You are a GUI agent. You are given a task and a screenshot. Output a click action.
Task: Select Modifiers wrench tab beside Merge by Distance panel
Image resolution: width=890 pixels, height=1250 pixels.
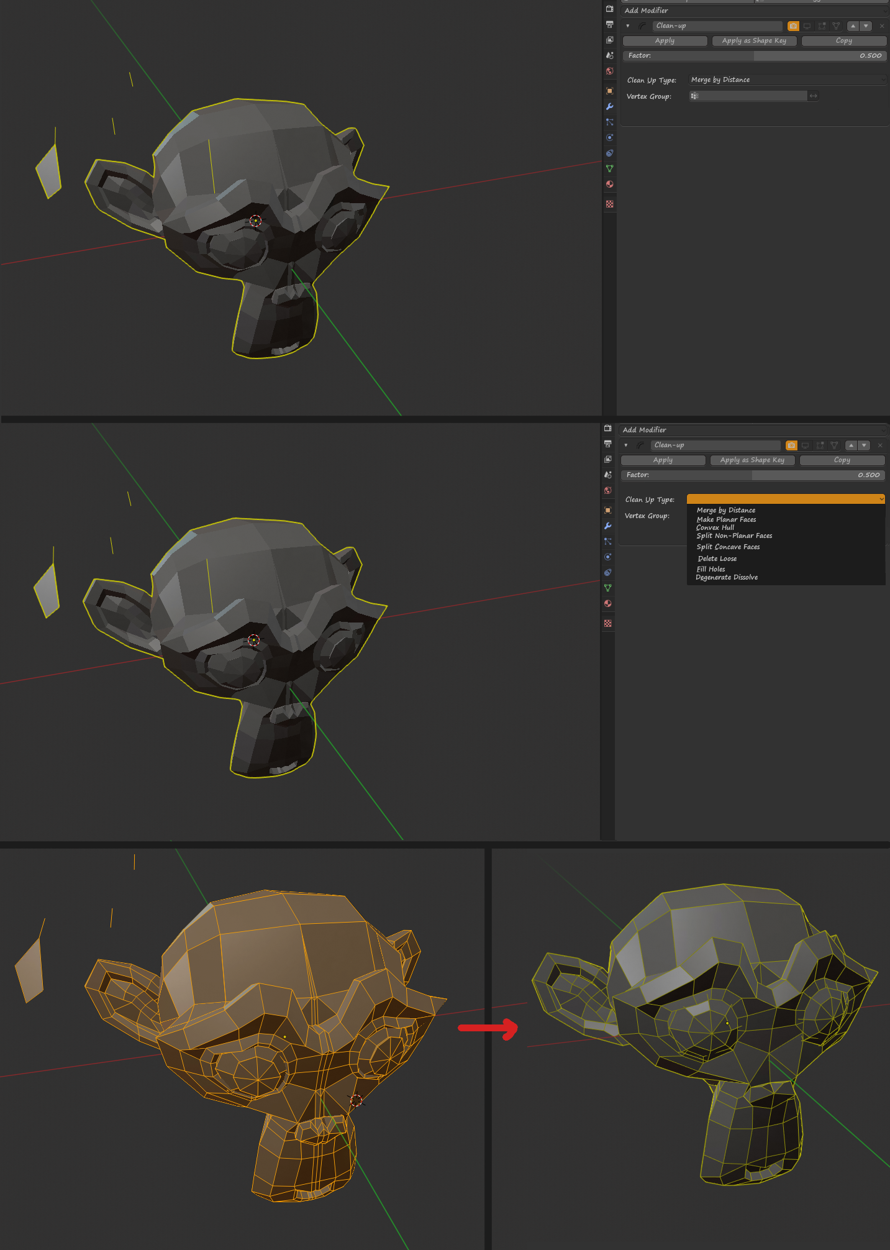[609, 106]
